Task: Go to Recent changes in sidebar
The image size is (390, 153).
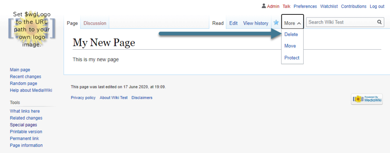Action: 26,77
